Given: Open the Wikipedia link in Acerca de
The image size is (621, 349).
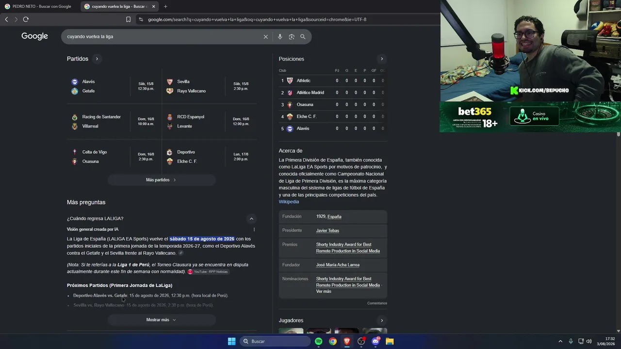Looking at the screenshot, I should point(289,202).
